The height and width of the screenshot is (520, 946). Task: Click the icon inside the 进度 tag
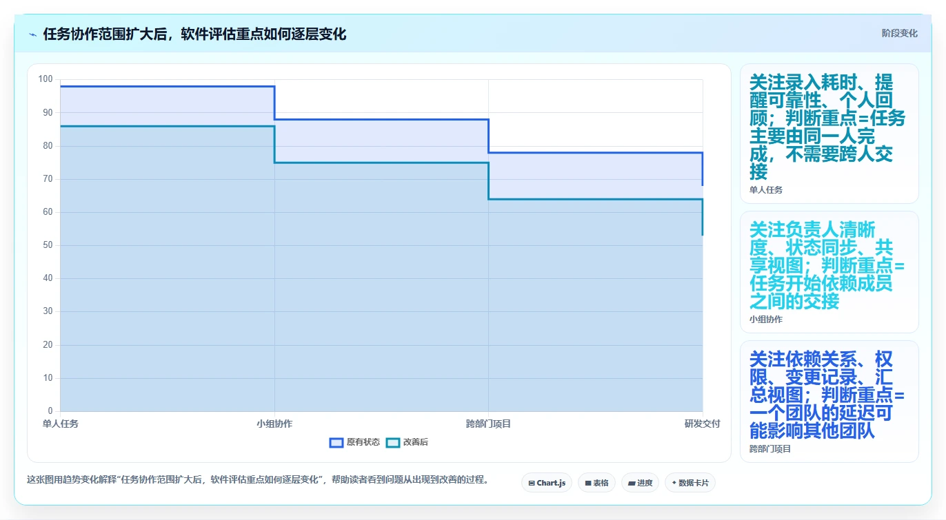(632, 483)
